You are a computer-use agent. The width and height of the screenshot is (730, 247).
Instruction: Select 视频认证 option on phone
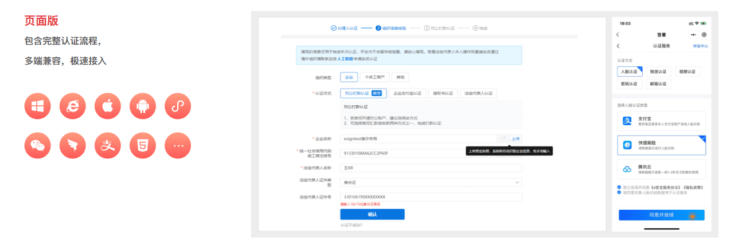[687, 72]
